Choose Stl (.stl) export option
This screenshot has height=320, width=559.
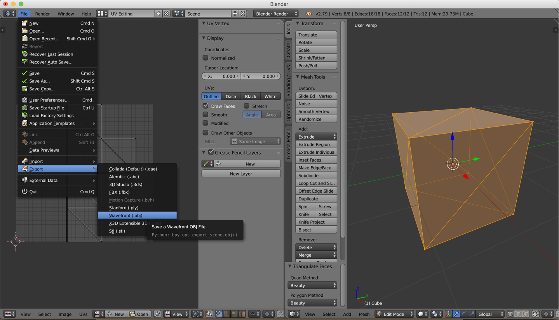click(137, 231)
